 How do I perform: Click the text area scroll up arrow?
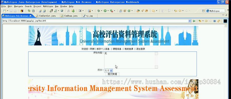tap(157, 54)
